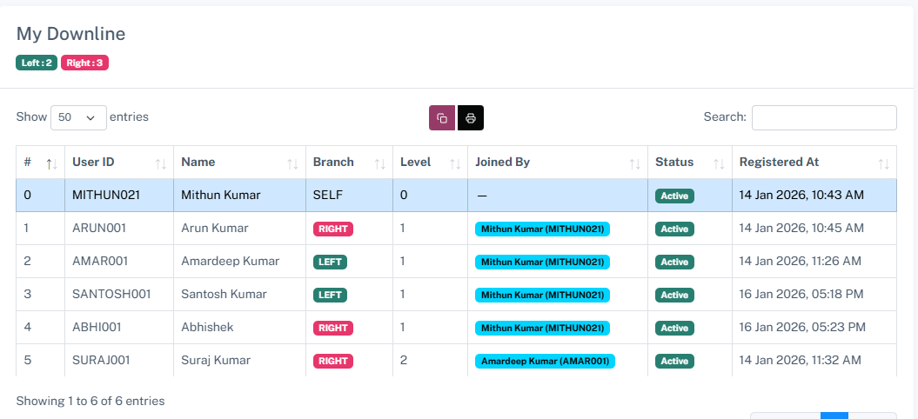Click the copy table icon button
The width and height of the screenshot is (918, 419).
442,118
